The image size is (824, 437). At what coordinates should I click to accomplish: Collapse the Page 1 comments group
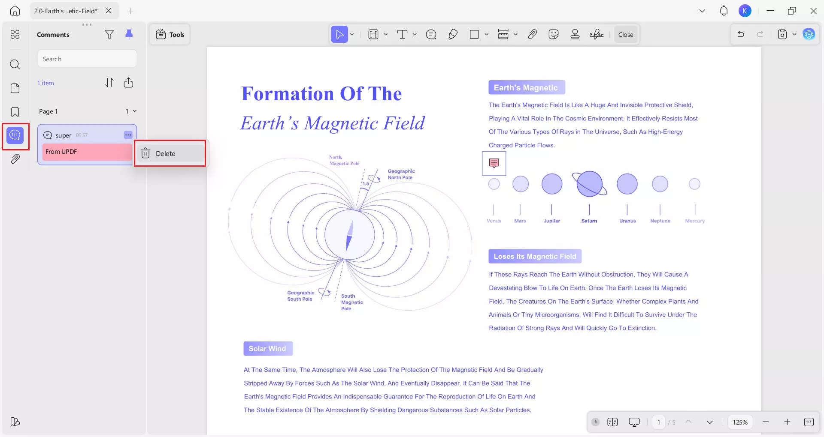(135, 111)
